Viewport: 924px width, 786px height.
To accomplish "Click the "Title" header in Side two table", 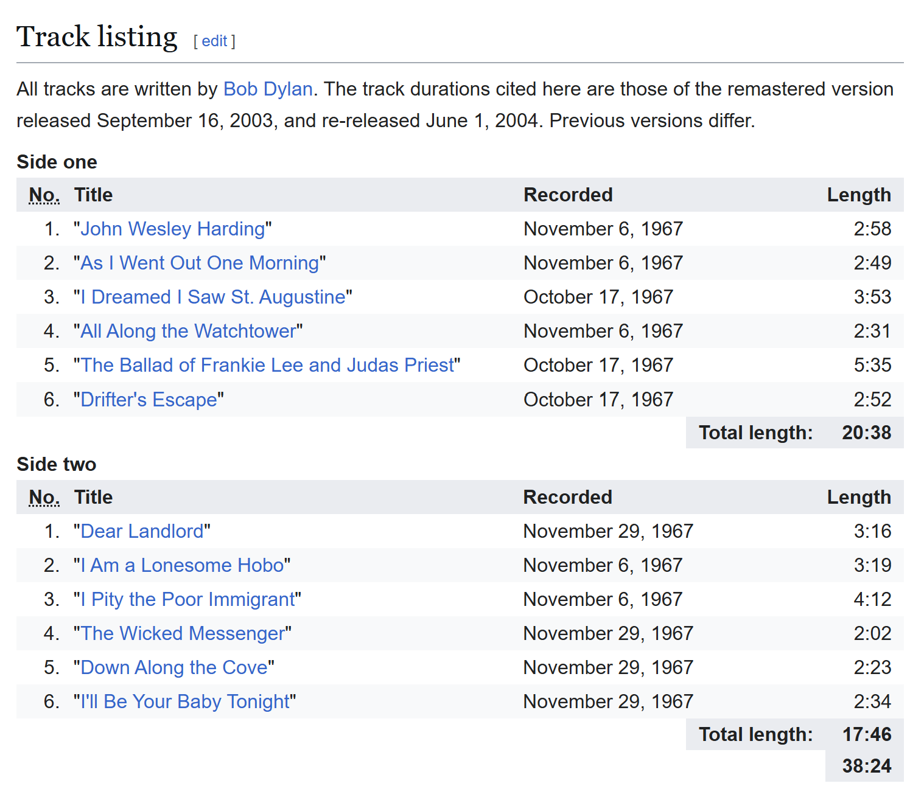I will pyautogui.click(x=93, y=497).
